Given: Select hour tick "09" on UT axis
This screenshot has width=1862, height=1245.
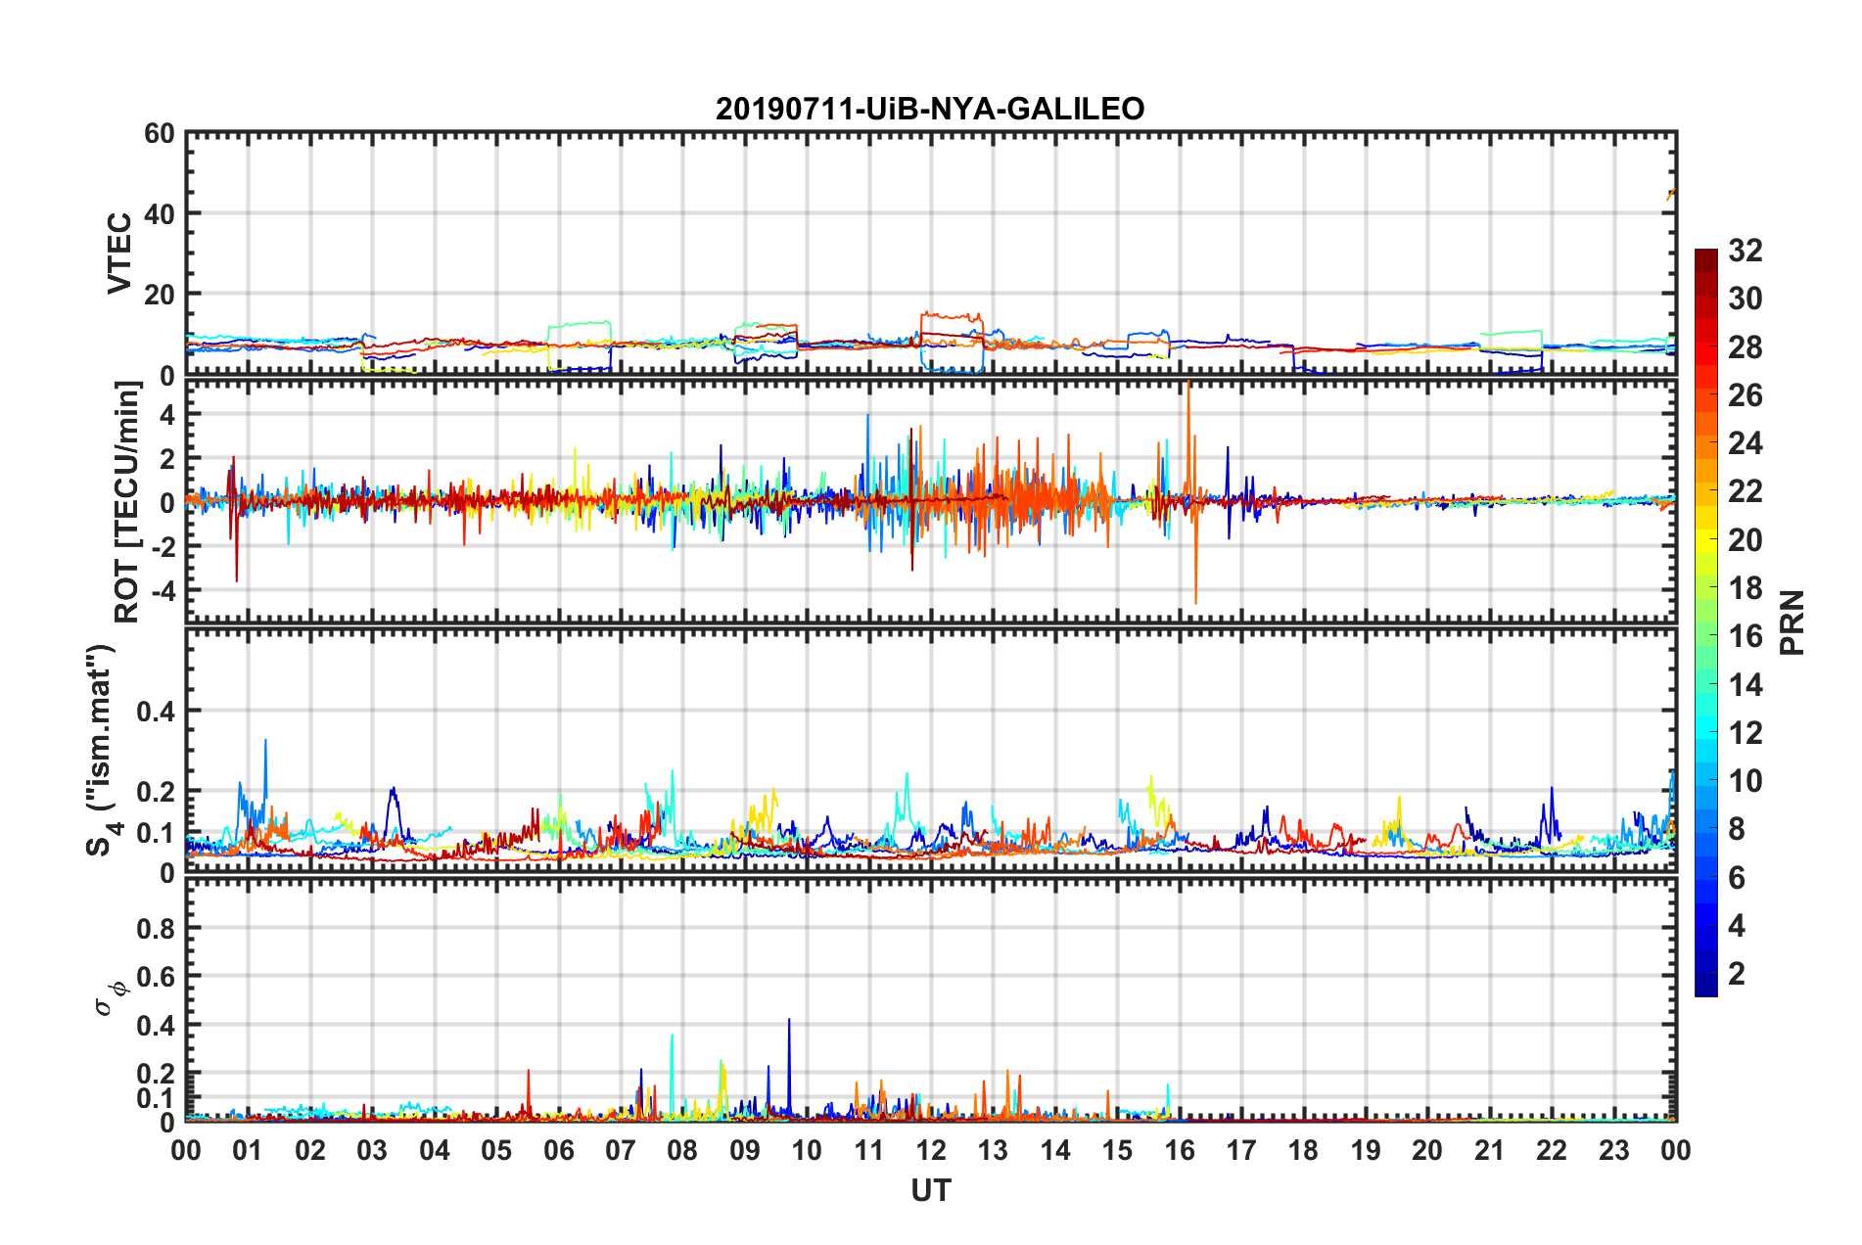Looking at the screenshot, I should 744,1151.
